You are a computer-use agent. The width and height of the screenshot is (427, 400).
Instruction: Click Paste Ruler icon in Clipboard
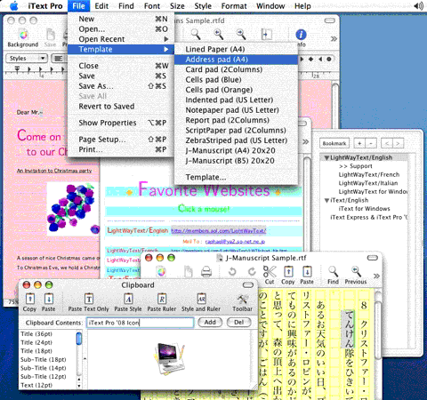tap(162, 299)
